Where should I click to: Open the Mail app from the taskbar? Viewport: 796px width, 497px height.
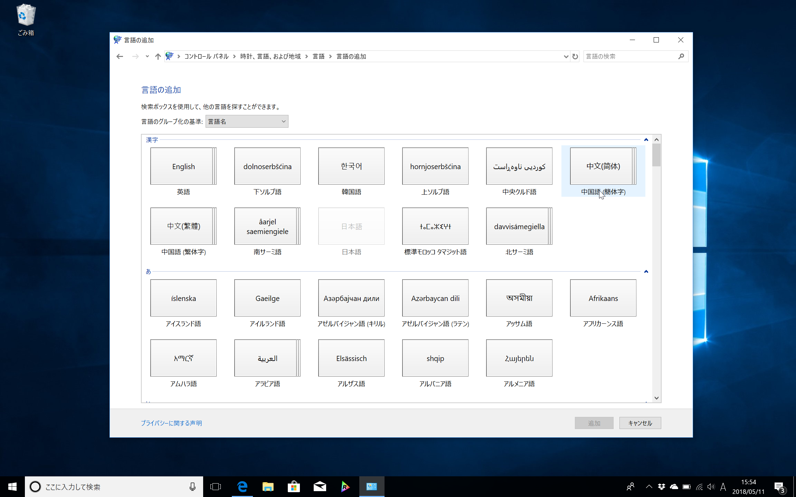(320, 486)
